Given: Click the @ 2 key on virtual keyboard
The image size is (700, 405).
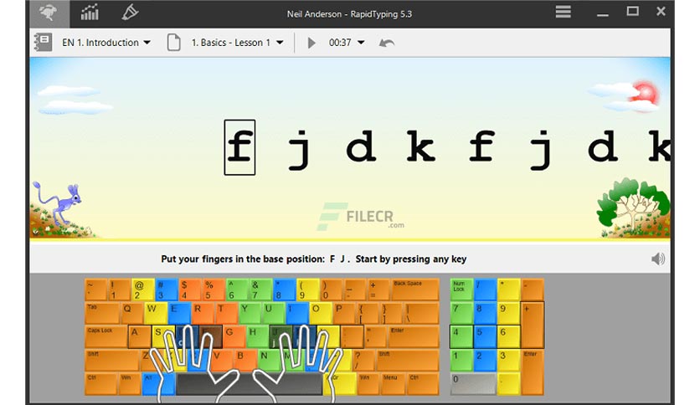Looking at the screenshot, I should [x=143, y=290].
